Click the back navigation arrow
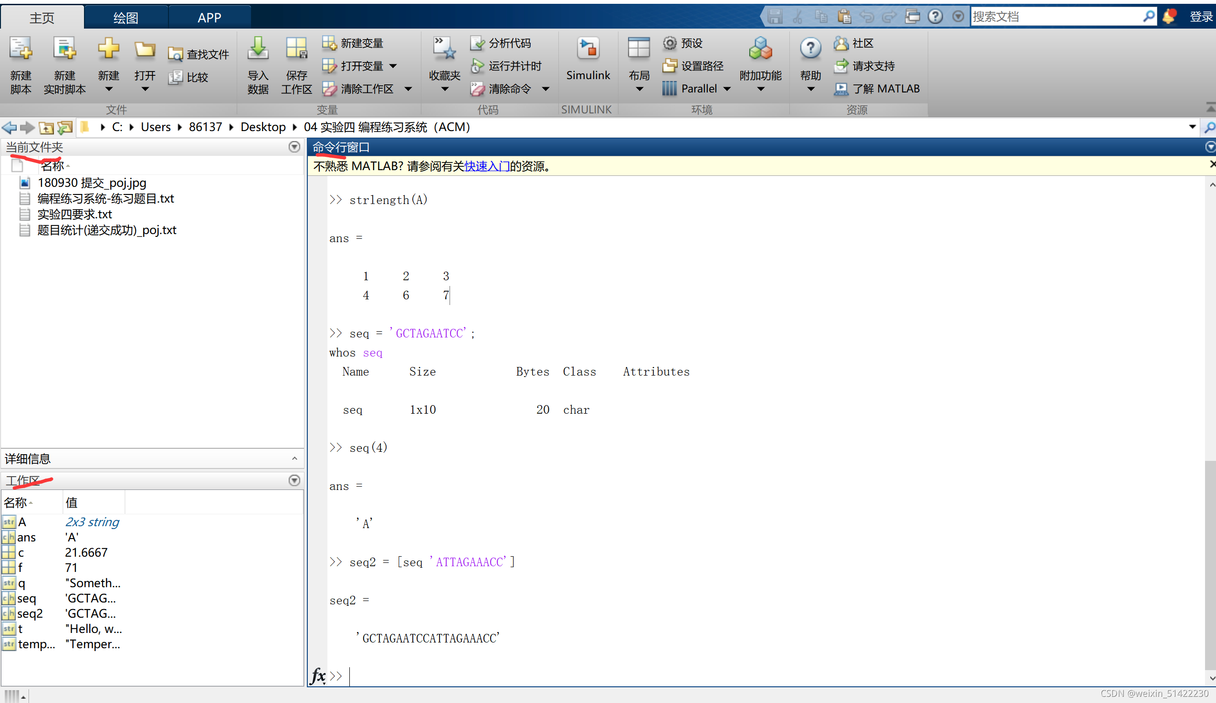The image size is (1216, 703). pyautogui.click(x=9, y=127)
